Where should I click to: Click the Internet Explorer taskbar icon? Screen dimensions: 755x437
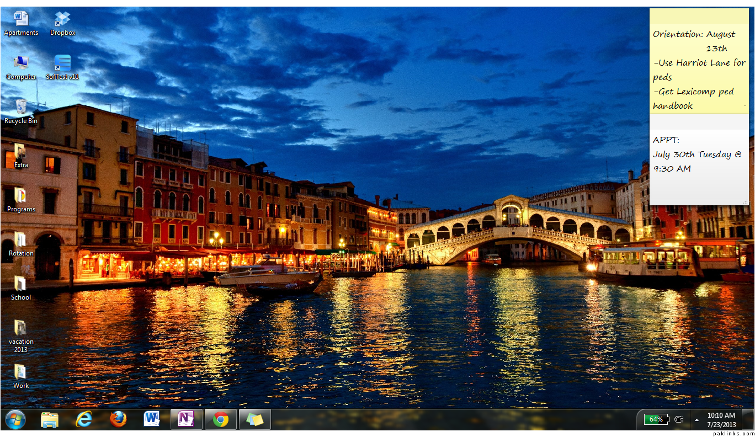tap(83, 420)
